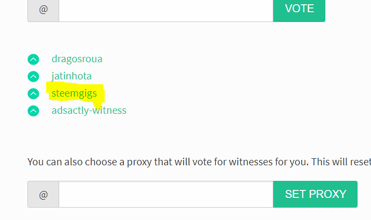Focus the proxy account input field
The height and width of the screenshot is (220, 371).
click(x=166, y=194)
